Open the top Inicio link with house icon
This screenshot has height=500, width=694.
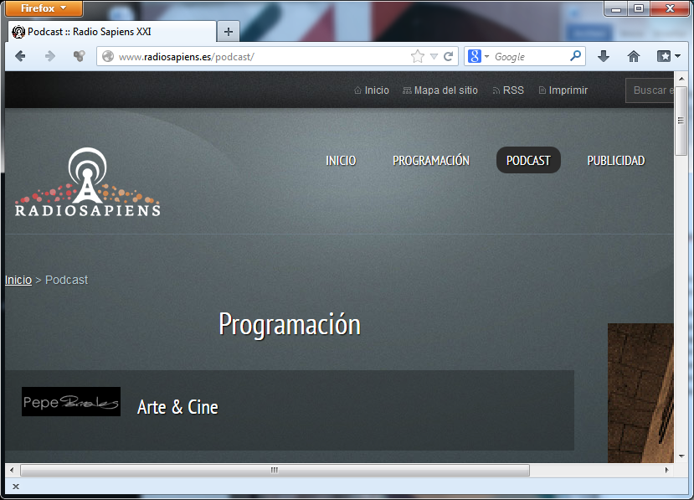point(372,90)
